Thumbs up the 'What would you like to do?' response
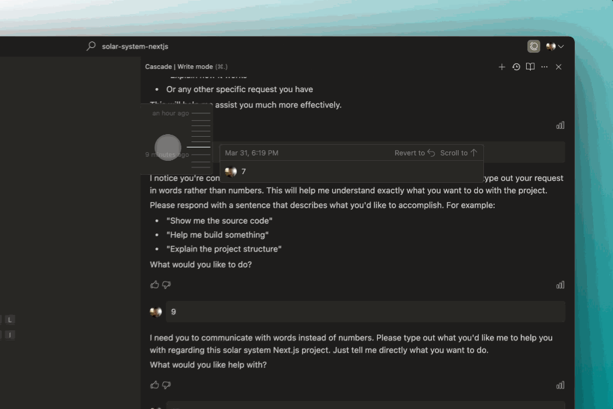This screenshot has width=613, height=409. pos(154,285)
